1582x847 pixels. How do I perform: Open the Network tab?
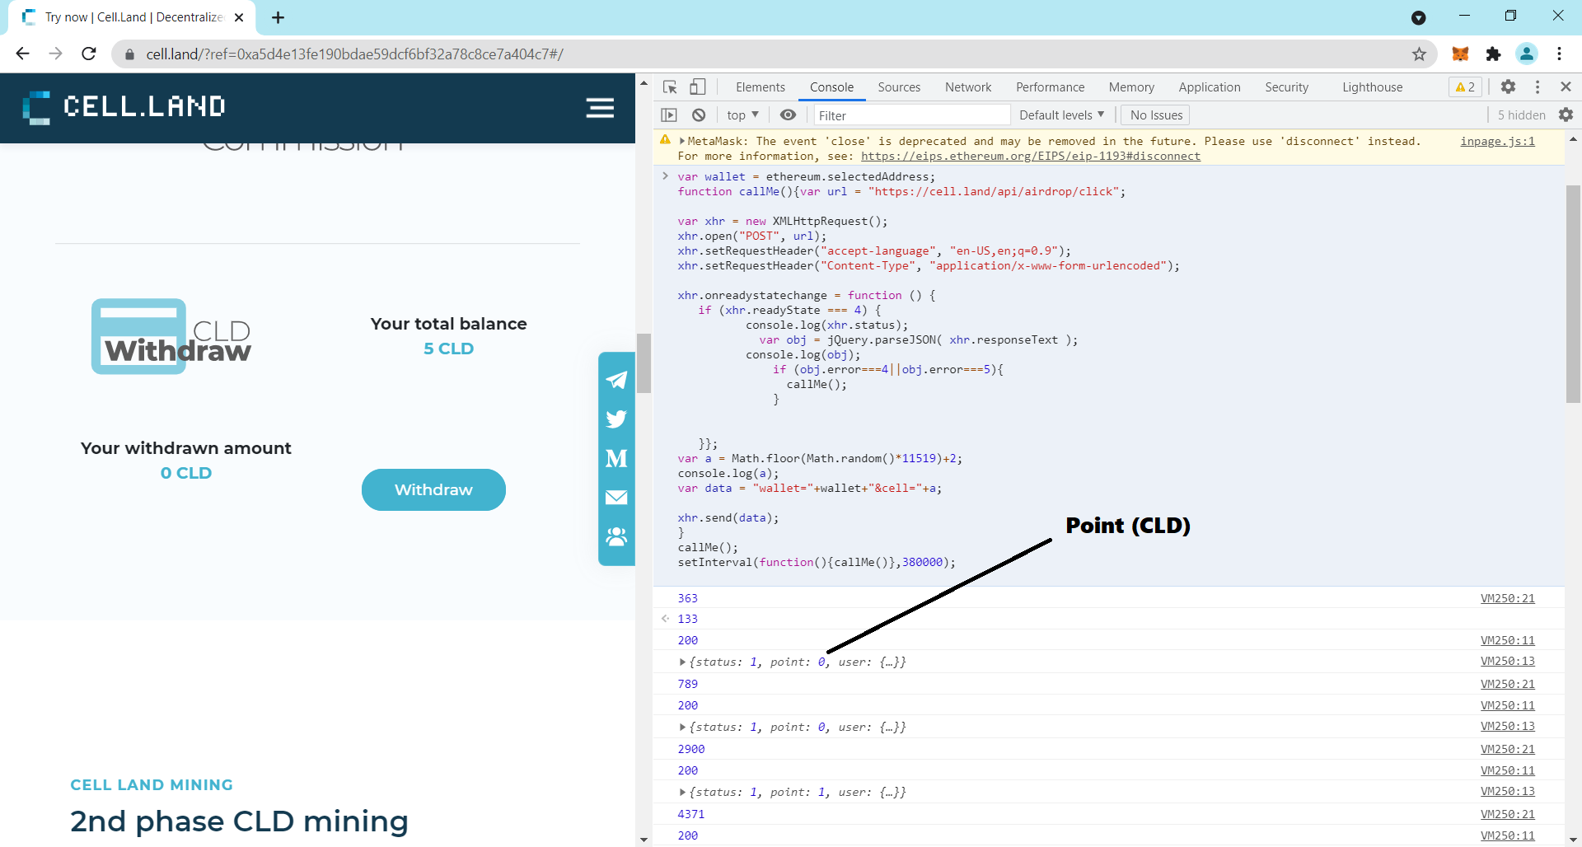point(968,87)
